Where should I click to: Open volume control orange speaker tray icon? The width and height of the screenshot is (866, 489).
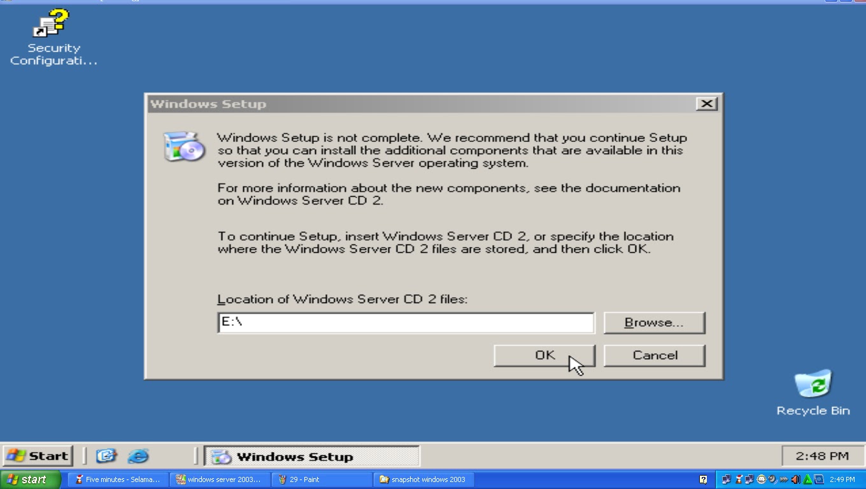click(x=795, y=479)
